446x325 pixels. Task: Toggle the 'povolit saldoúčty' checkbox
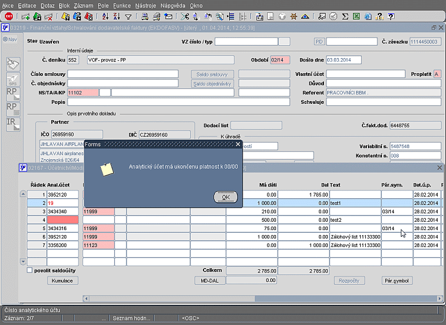point(30,270)
